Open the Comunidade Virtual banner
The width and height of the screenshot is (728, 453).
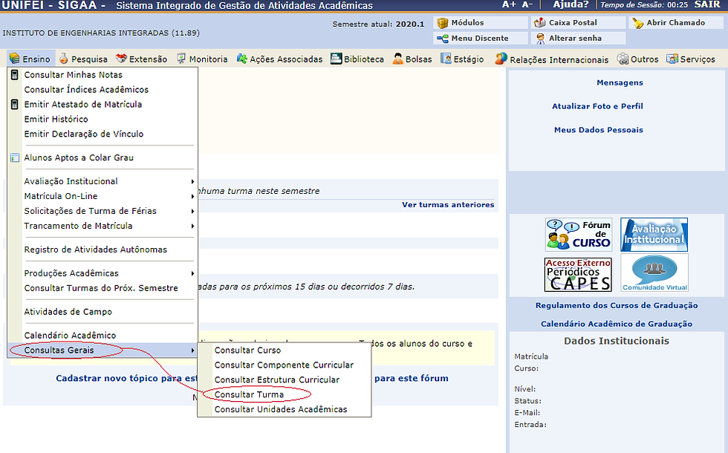654,273
